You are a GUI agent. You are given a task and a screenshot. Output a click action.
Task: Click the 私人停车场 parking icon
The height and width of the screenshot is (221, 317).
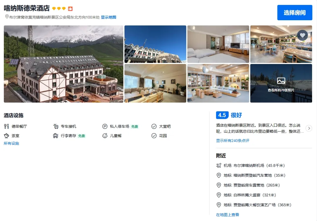[105, 126]
